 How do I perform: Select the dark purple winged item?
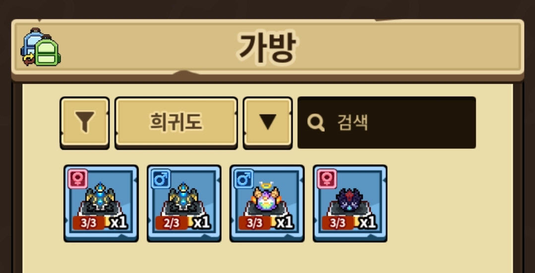(x=350, y=204)
